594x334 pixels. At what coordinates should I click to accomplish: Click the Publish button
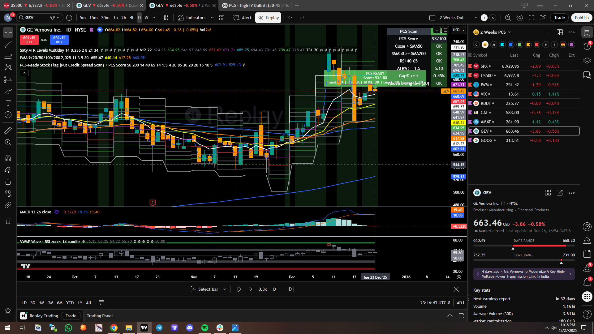(582, 18)
